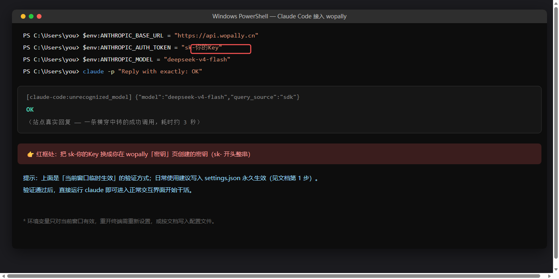Screen dimensions: 559x279
Task: Click $env:ANTHROPIC_AUTH_TOKEN variable text
Action: tap(126, 47)
